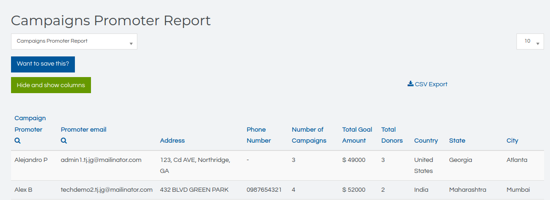Sort by the State column header

tap(457, 141)
